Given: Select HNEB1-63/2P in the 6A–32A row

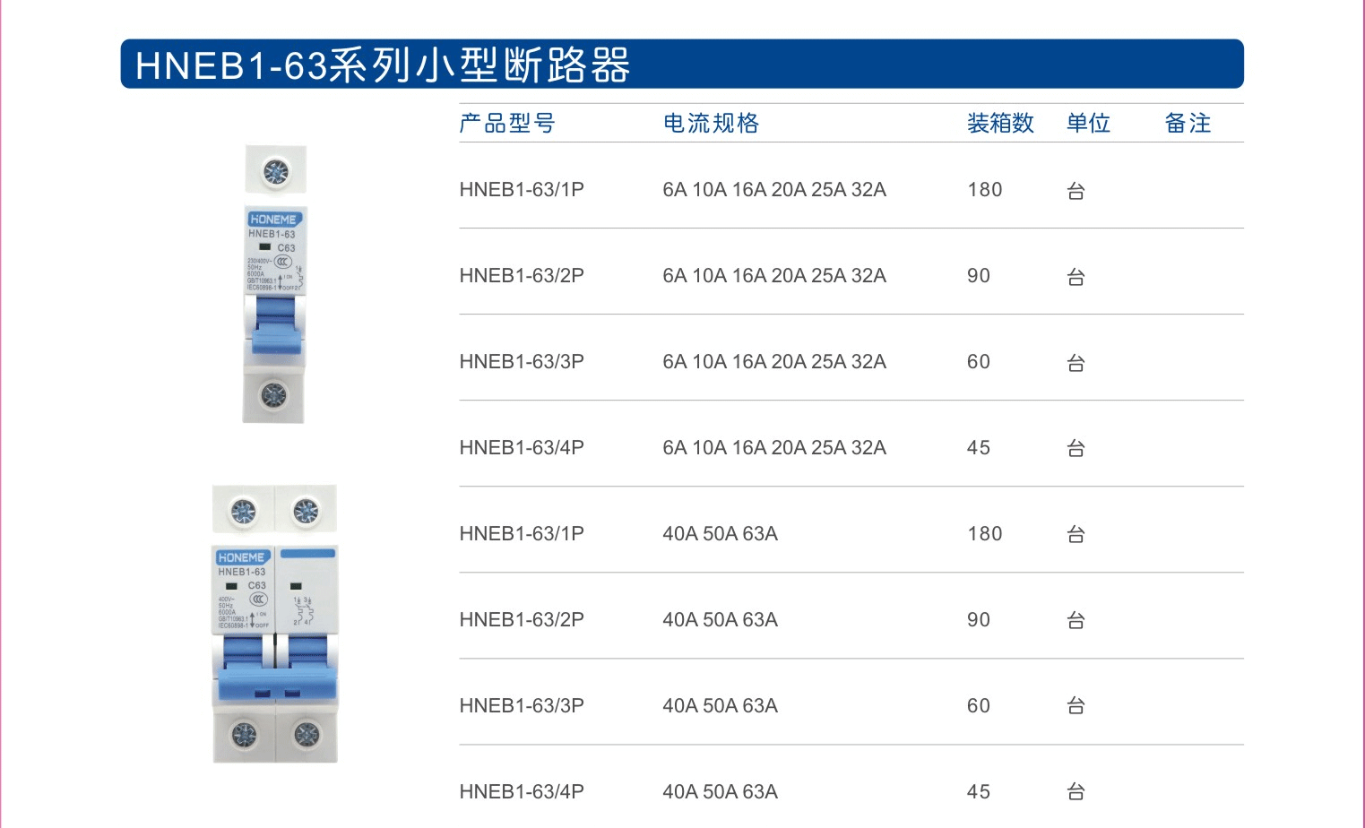Looking at the screenshot, I should coord(522,276).
